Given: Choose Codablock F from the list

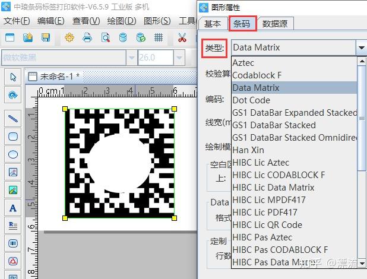Looking at the screenshot, I should point(294,75).
